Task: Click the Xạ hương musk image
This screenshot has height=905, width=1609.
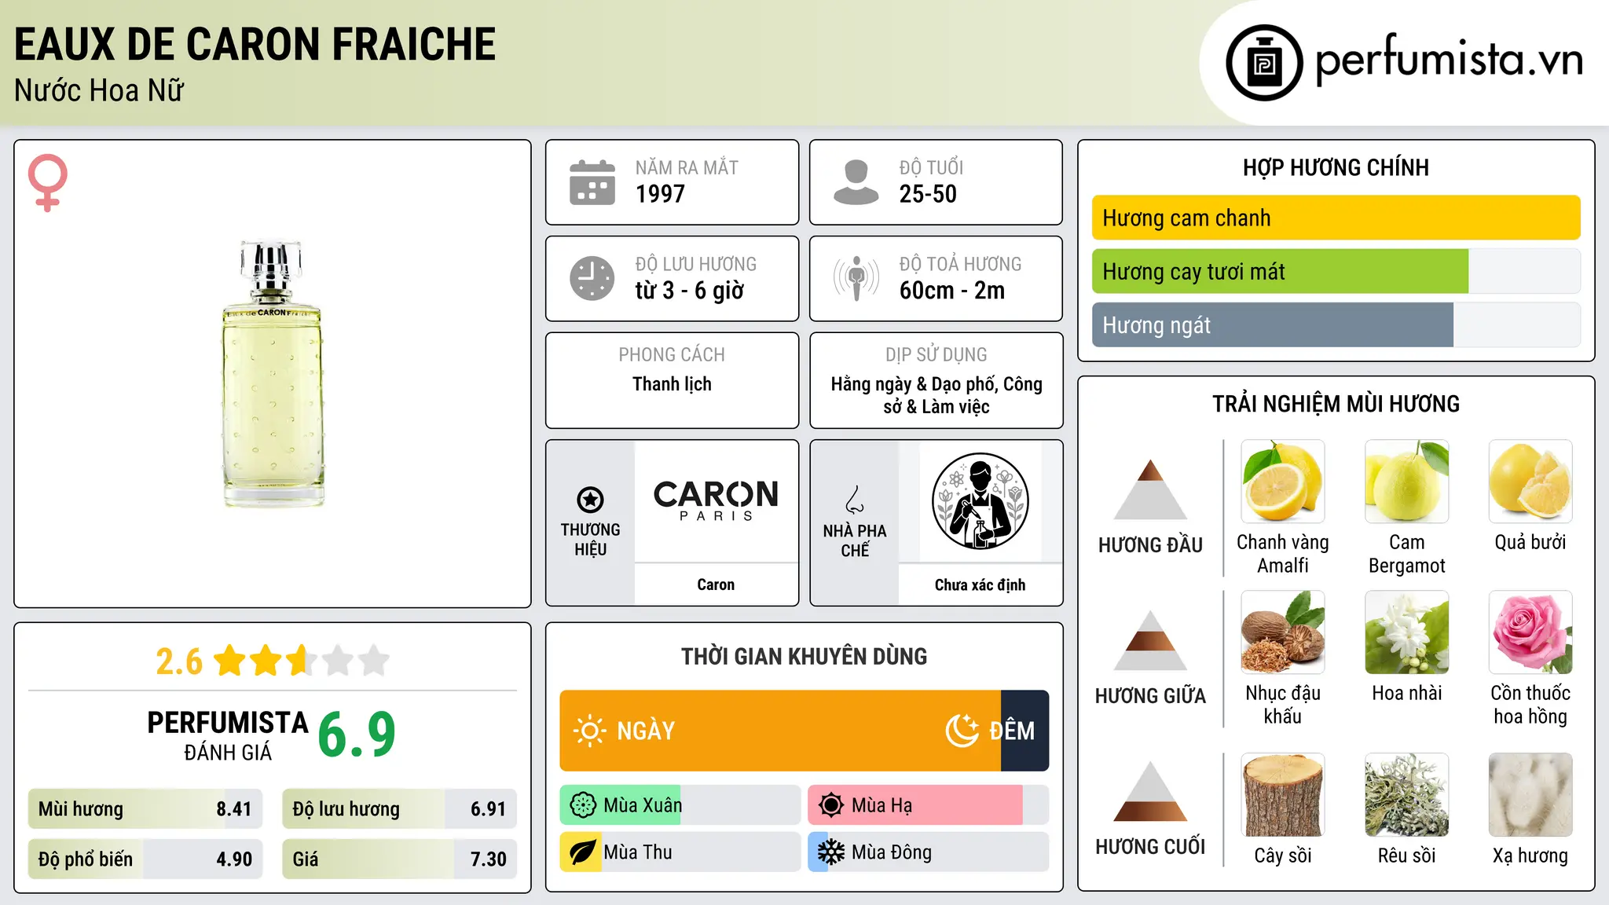Action: pos(1530,795)
